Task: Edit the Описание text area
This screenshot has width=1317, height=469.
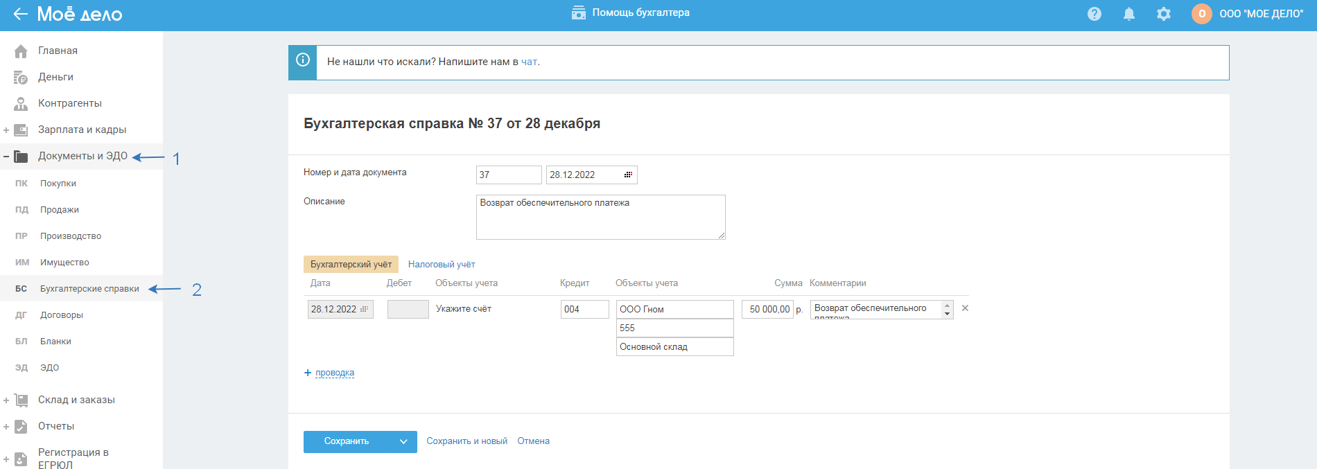Action: click(601, 217)
